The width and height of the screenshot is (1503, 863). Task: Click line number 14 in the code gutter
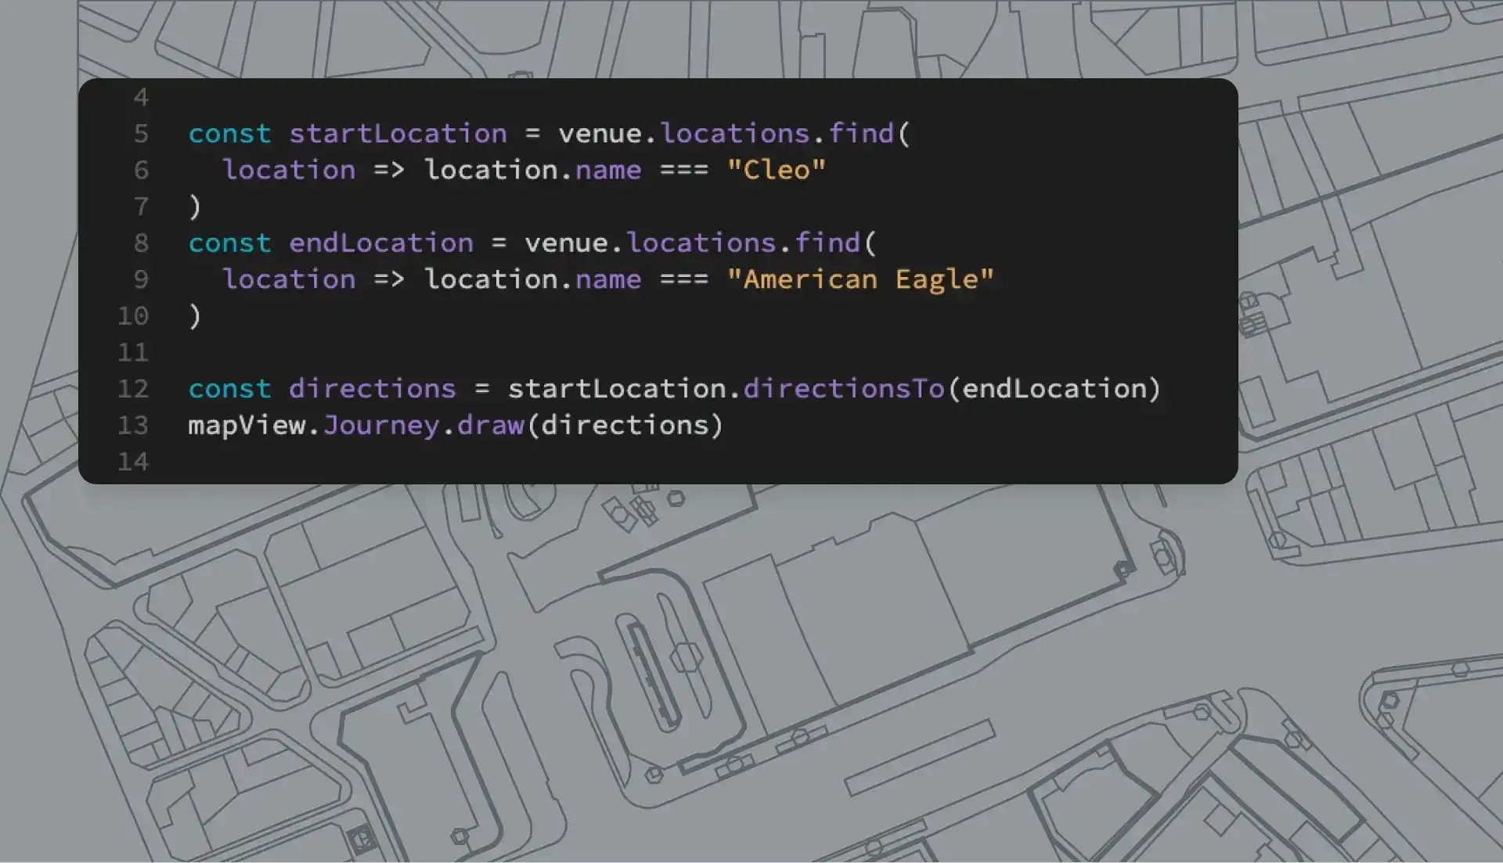point(133,462)
